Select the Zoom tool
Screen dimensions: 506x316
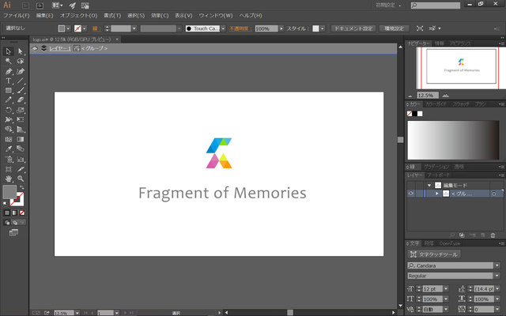coord(21,179)
